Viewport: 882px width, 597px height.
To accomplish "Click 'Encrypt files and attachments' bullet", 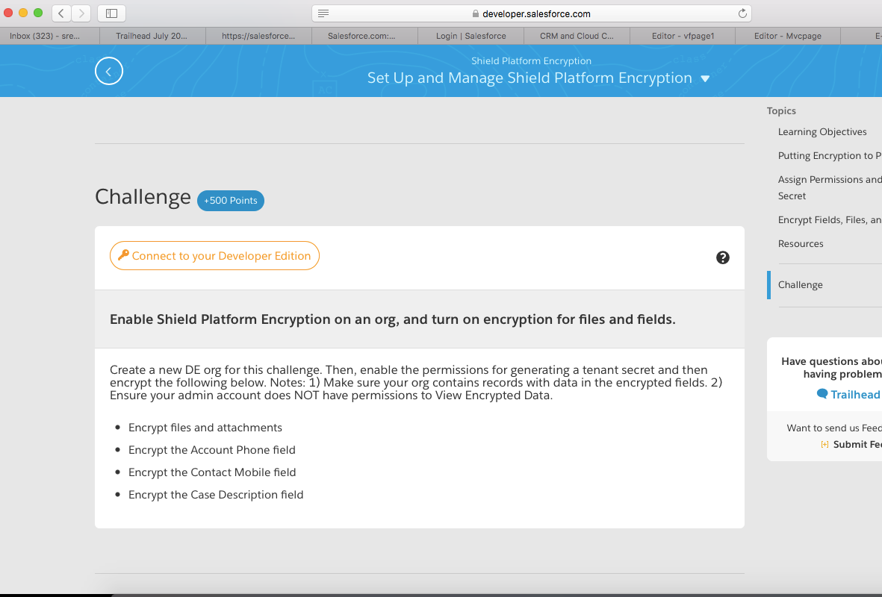I will click(205, 428).
